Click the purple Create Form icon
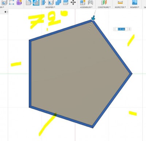This screenshot has width=146, height=141. [x=19, y=3]
